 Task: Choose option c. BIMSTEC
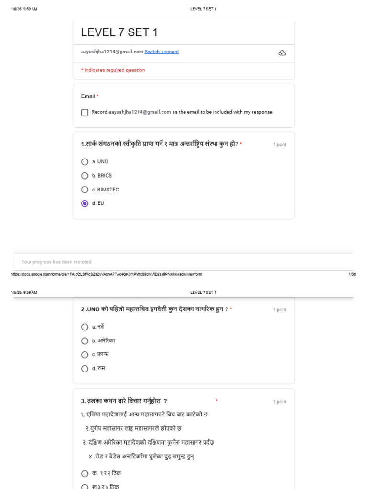coord(85,190)
